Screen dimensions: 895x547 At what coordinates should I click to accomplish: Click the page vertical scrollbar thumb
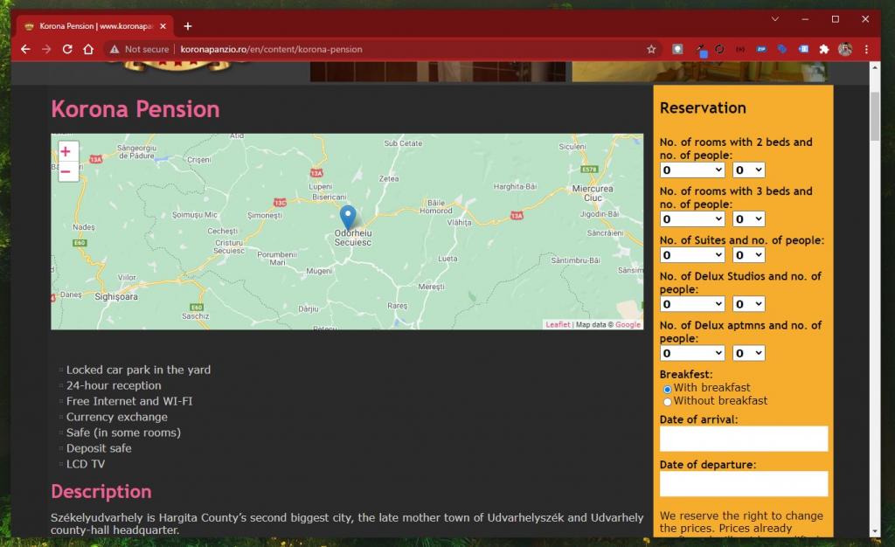pyautogui.click(x=875, y=116)
